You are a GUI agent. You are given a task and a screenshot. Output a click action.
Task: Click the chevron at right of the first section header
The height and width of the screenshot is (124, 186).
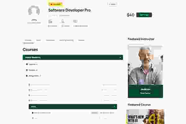pos(120,58)
